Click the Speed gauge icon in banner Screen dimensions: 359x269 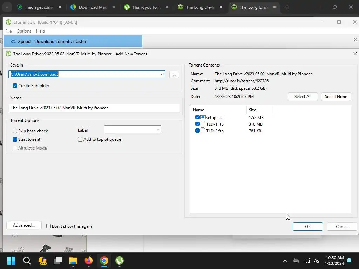point(13,41)
